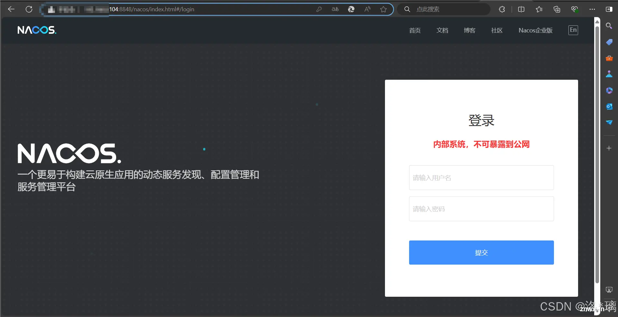Open the Nacos企业版 navigation item
Viewport: 618px width, 317px height.
pyautogui.click(x=536, y=30)
